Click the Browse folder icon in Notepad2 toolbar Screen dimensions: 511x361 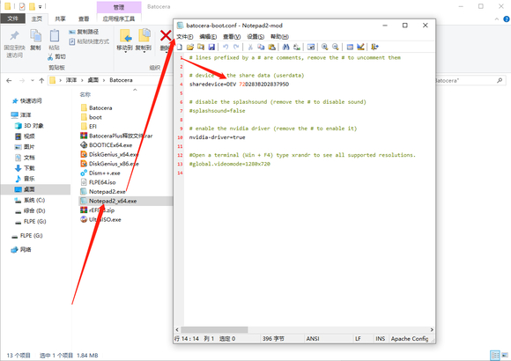pos(201,48)
